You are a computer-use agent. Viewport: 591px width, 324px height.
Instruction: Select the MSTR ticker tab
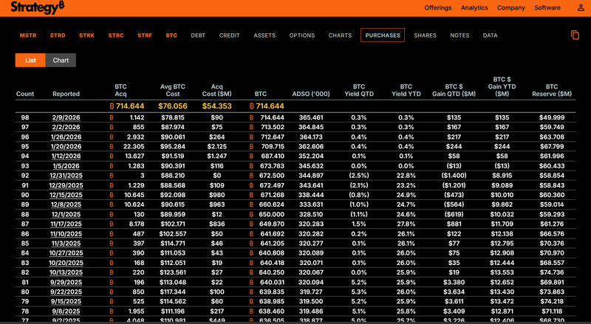[x=28, y=35]
